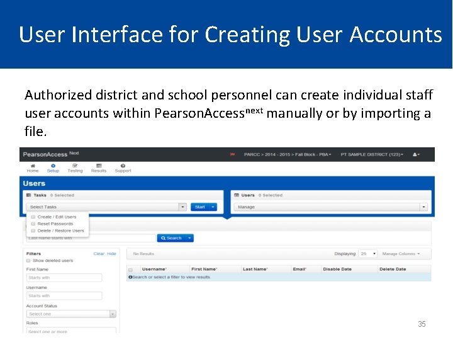453x340 pixels.
Task: Expand the Select Tasks dropdown
Action: [x=182, y=207]
